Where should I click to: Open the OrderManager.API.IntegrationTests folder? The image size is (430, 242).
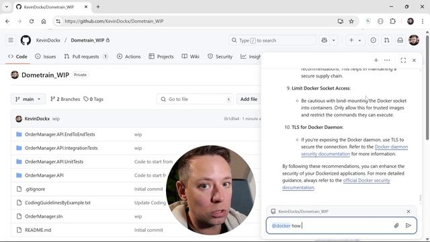(61, 148)
